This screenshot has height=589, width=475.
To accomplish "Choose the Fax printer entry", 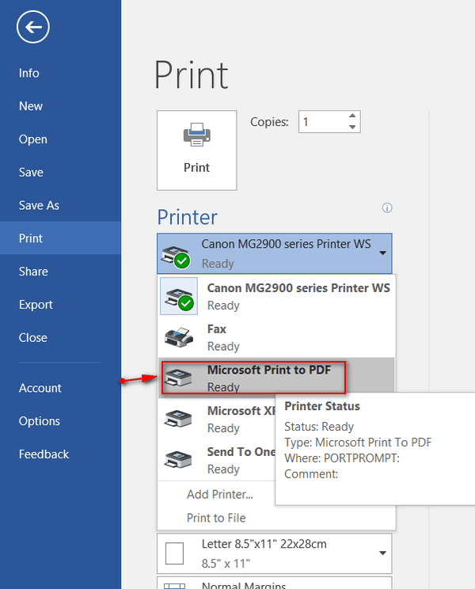I will [x=276, y=337].
